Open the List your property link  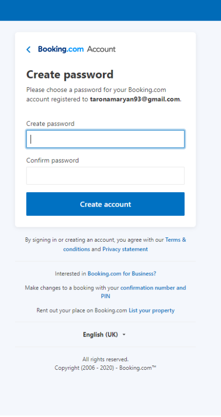[152, 311]
